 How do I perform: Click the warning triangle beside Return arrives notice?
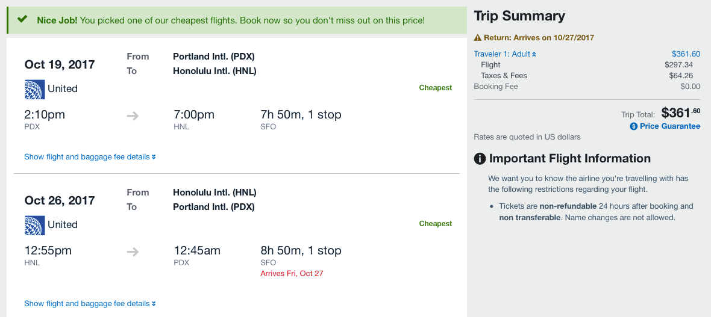pos(478,38)
